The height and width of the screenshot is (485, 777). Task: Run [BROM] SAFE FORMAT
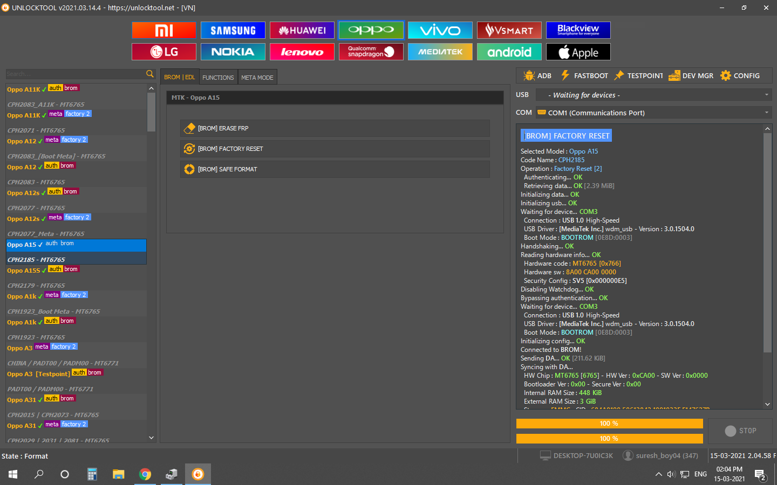coord(335,169)
